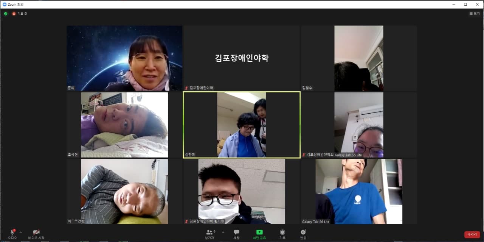
Task: Click the participant name label 김찬미
Action: (x=190, y=155)
